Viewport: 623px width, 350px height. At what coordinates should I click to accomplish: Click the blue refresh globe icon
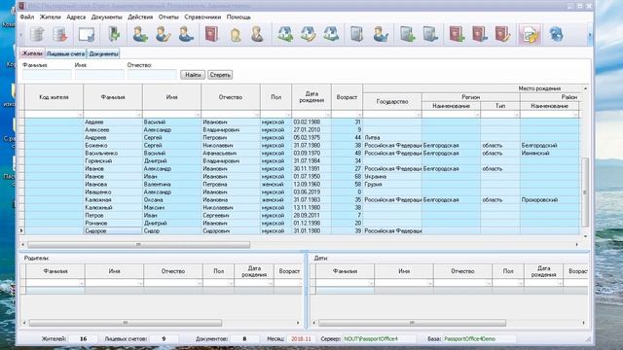point(556,35)
